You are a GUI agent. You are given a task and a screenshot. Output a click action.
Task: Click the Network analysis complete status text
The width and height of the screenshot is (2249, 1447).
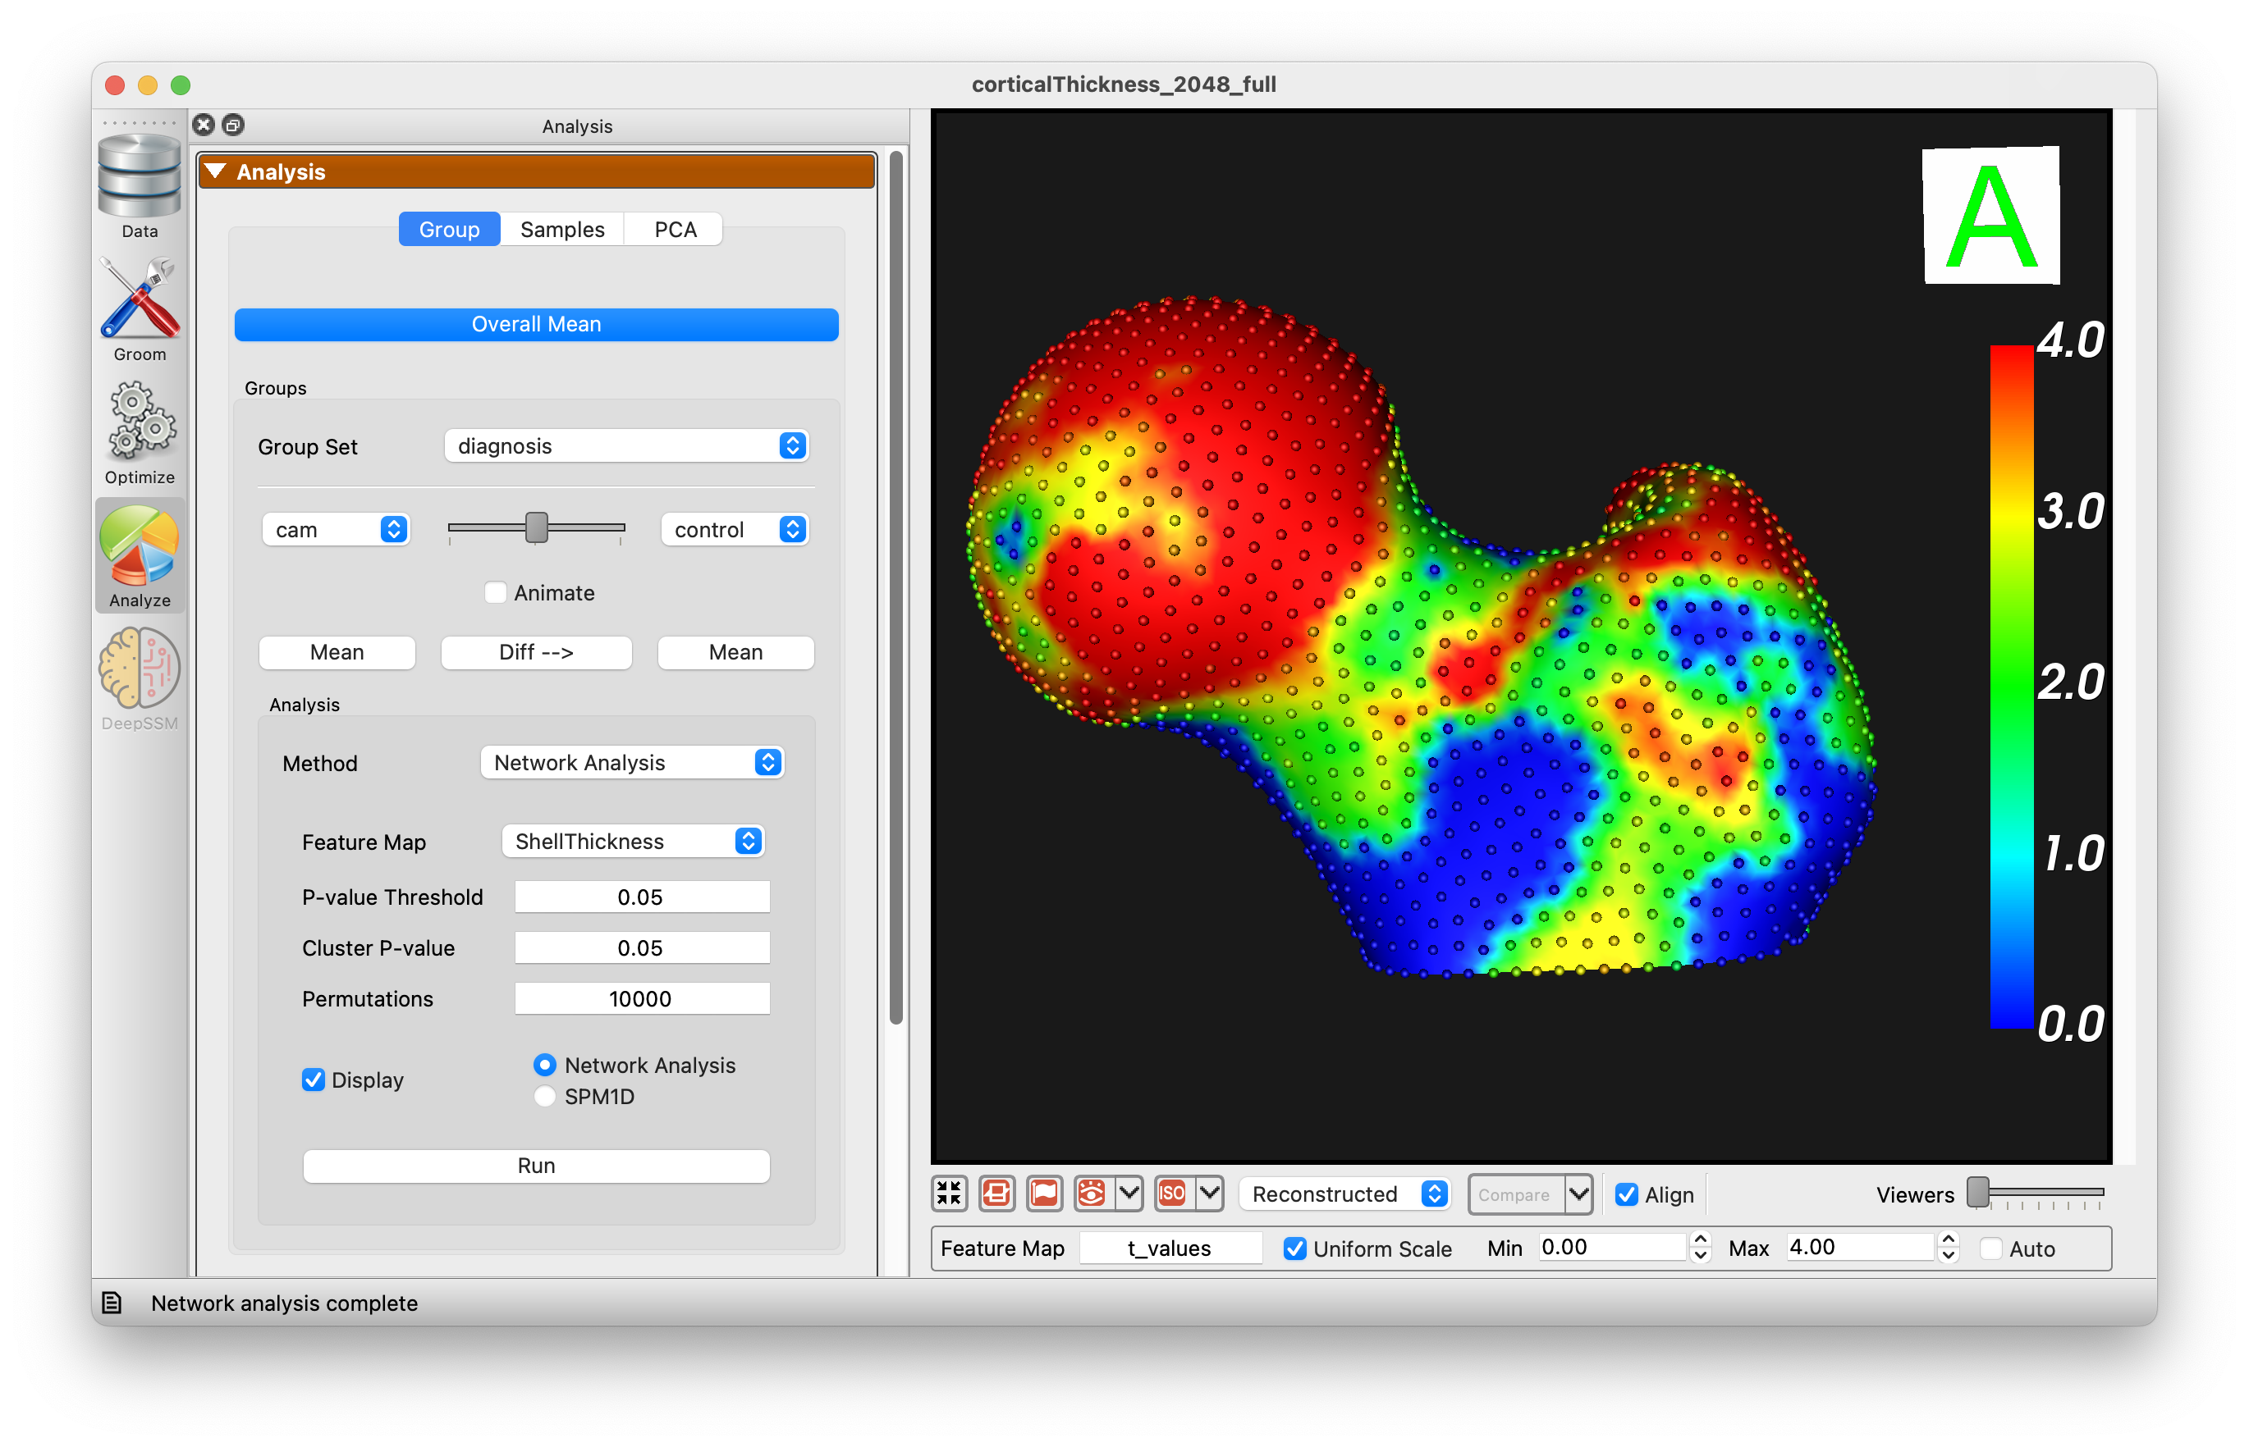coord(284,1303)
